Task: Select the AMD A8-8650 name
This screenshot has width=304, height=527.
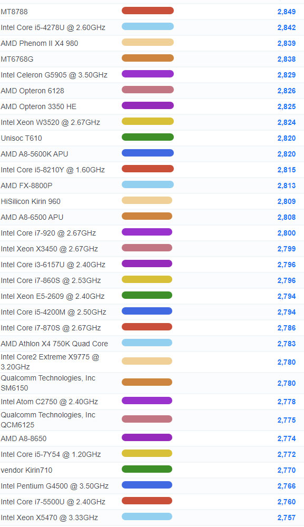Action: coord(24,438)
